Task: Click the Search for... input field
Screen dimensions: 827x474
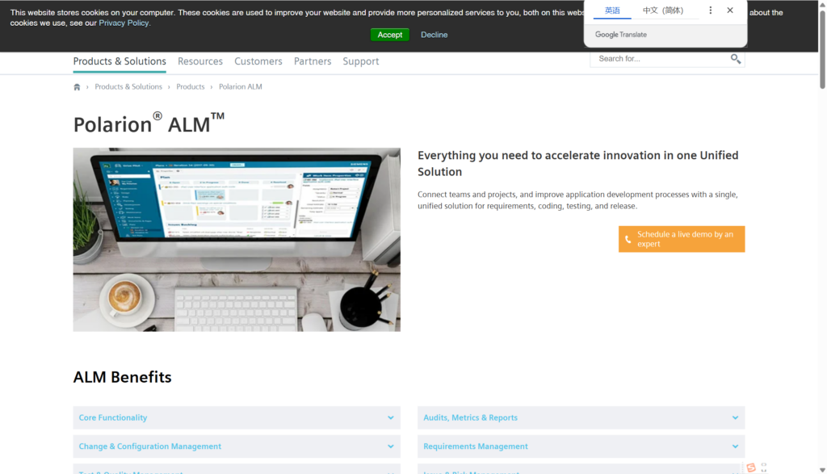Action: pyautogui.click(x=658, y=59)
